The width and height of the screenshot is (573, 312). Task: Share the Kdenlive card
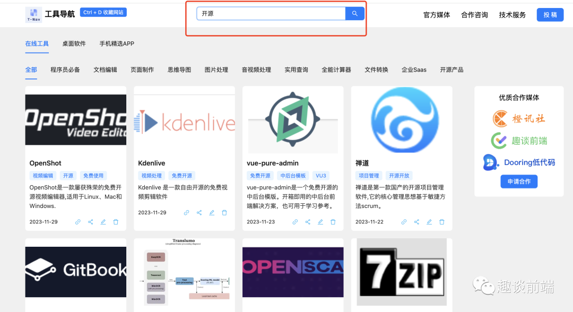click(199, 212)
